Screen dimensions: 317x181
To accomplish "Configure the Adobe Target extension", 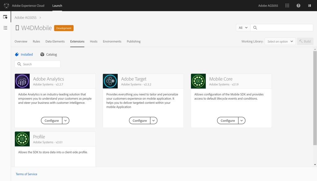I will coord(140,120).
